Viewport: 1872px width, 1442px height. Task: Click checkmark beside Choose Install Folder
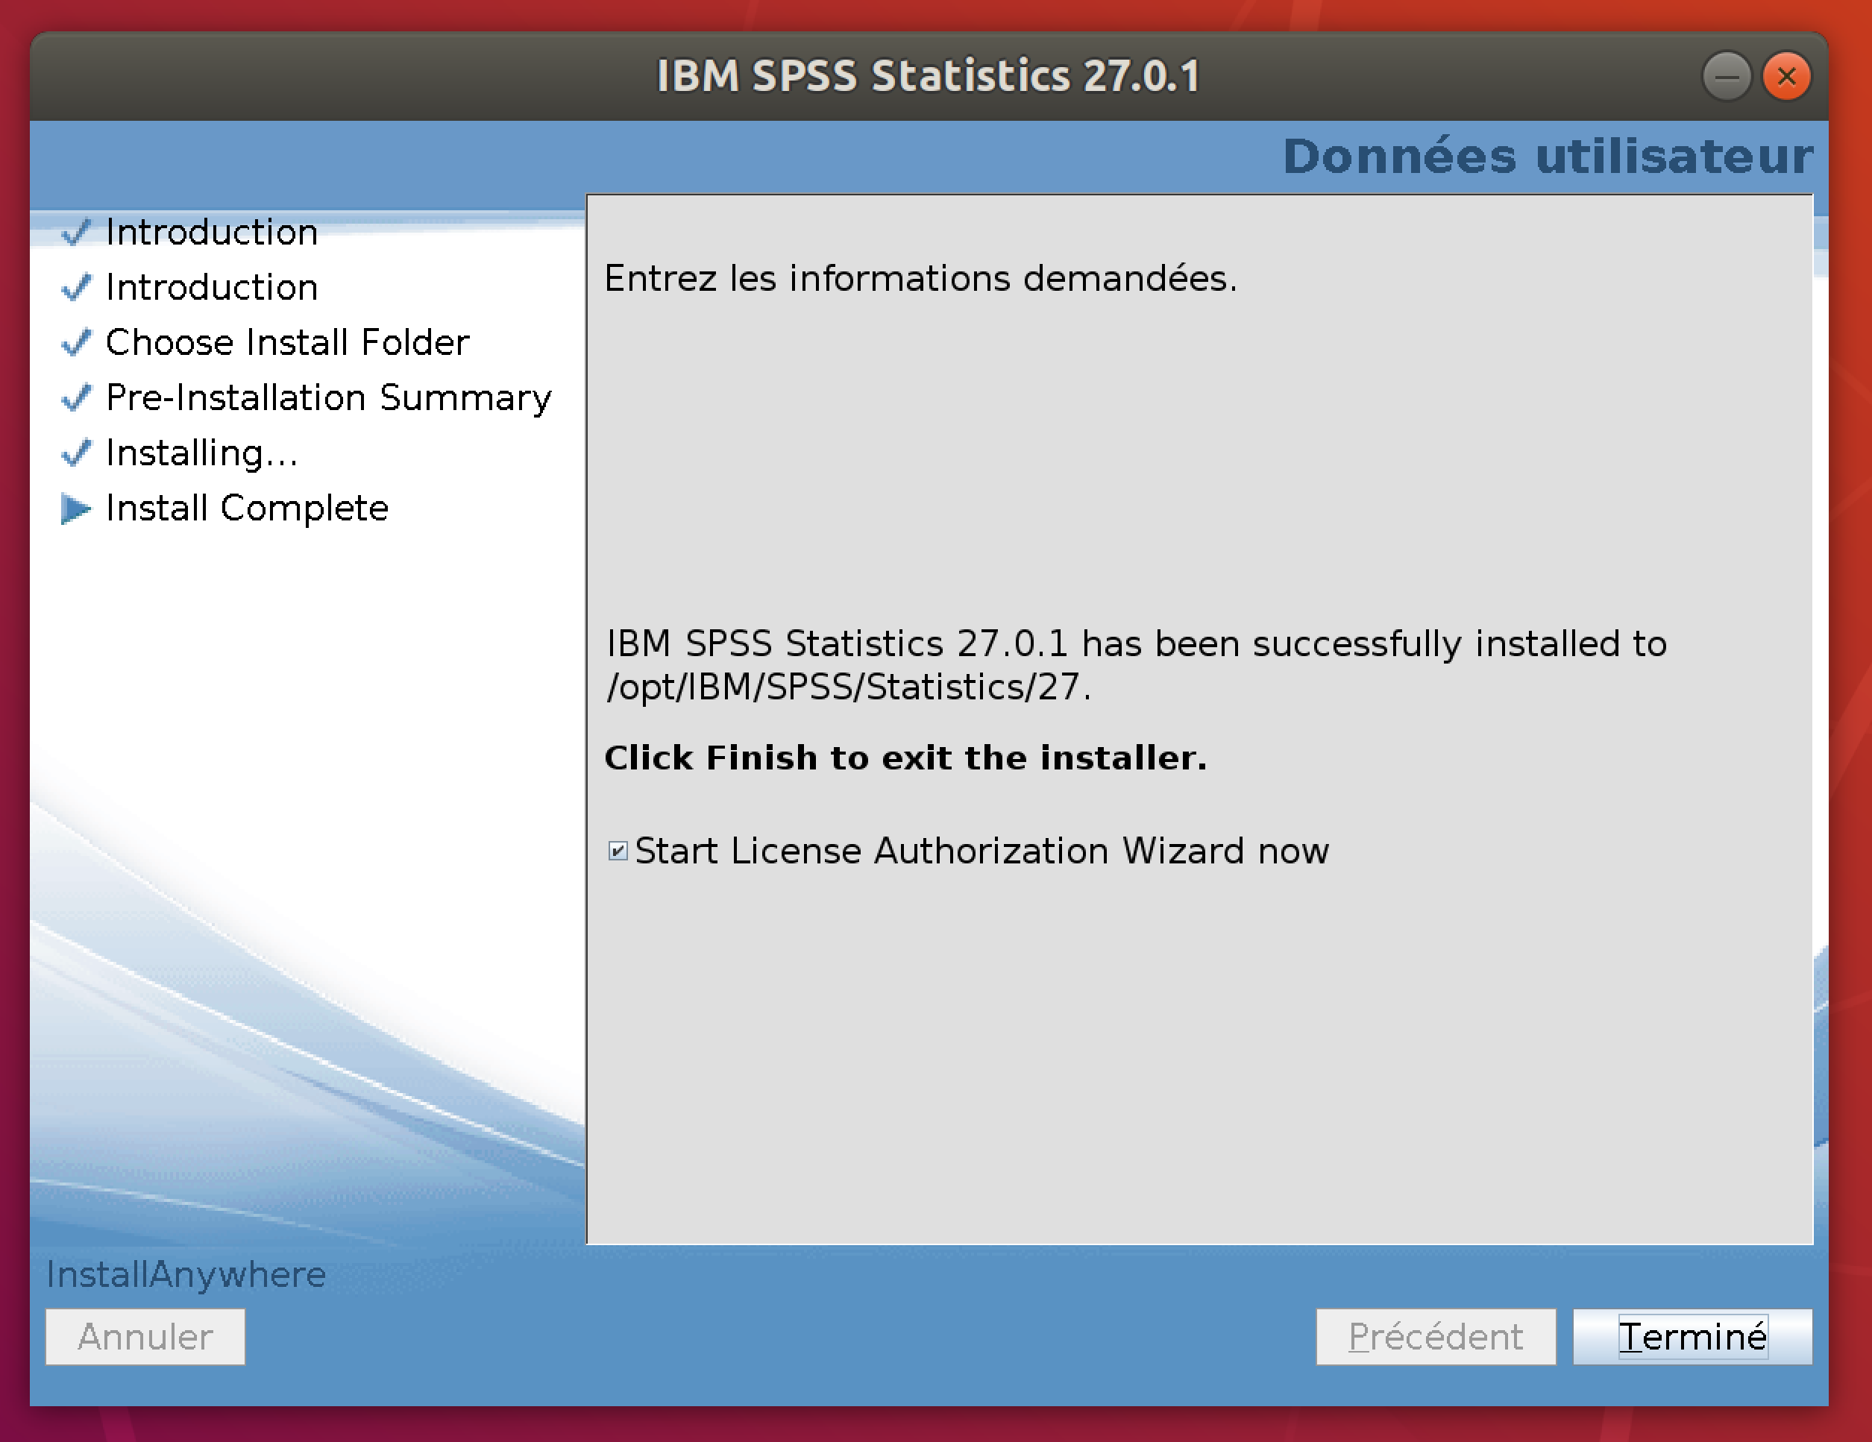75,343
